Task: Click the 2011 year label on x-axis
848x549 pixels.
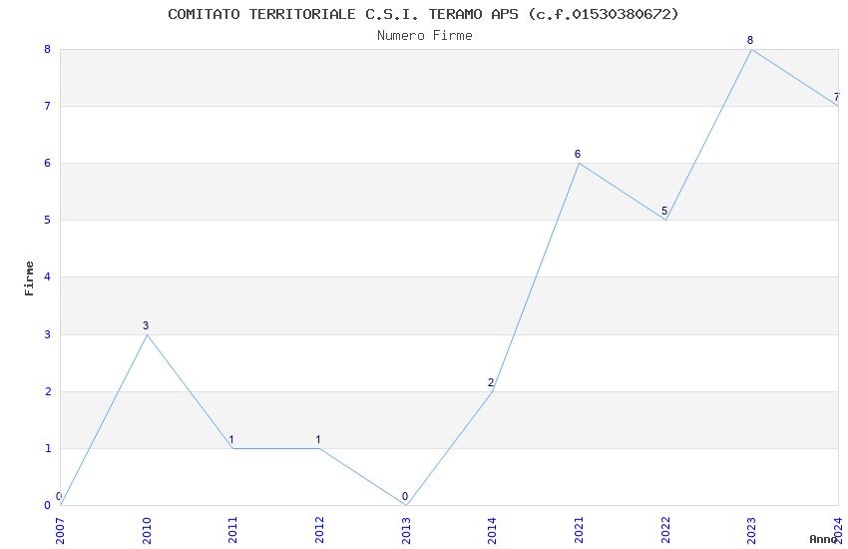Action: [x=233, y=531]
